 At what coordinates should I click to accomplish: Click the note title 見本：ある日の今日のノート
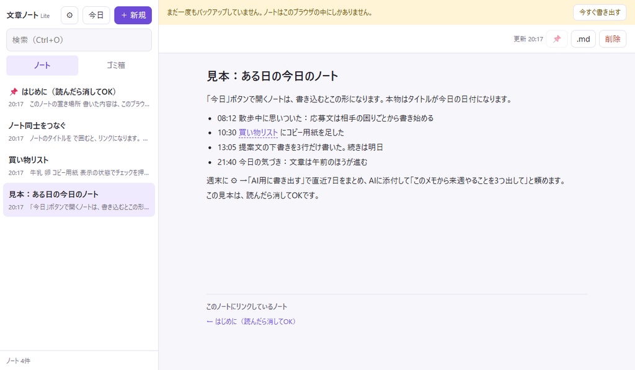(272, 76)
